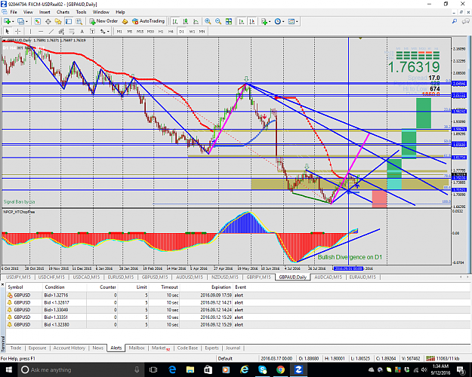
Task: Open the Windows Start menu
Action: click(8, 369)
